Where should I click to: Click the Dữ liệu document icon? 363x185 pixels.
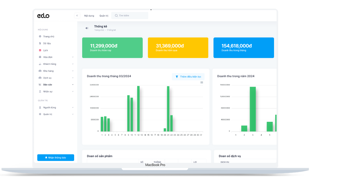click(40, 43)
